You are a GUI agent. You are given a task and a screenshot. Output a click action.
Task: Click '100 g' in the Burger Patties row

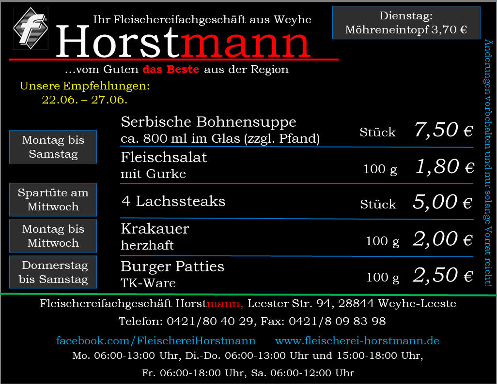tap(383, 277)
